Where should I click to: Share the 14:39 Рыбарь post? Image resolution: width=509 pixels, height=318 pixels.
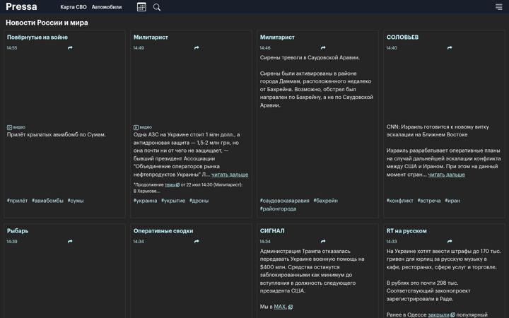coord(70,242)
